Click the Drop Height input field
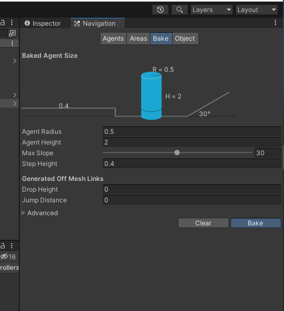 (192, 189)
